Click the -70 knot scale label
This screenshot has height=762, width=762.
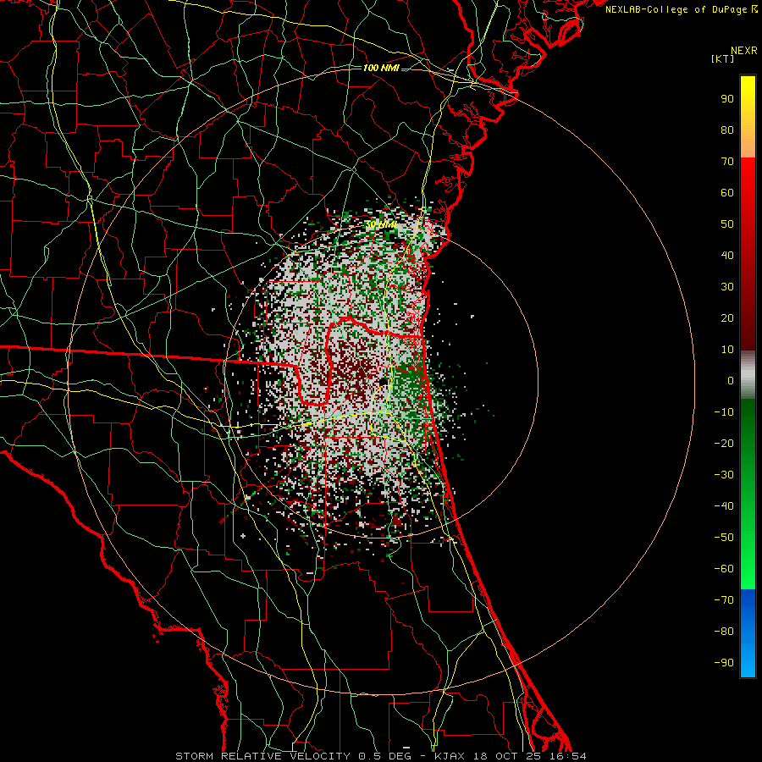[724, 600]
